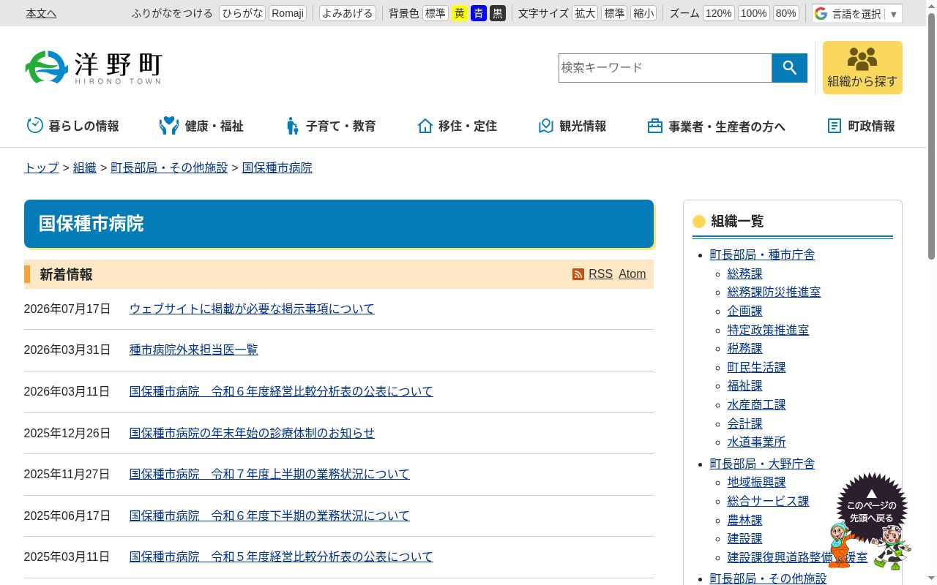The image size is (937, 585).
Task: Open ウェブサイトに掲載が必要な掲示事項について article
Action: (x=252, y=309)
